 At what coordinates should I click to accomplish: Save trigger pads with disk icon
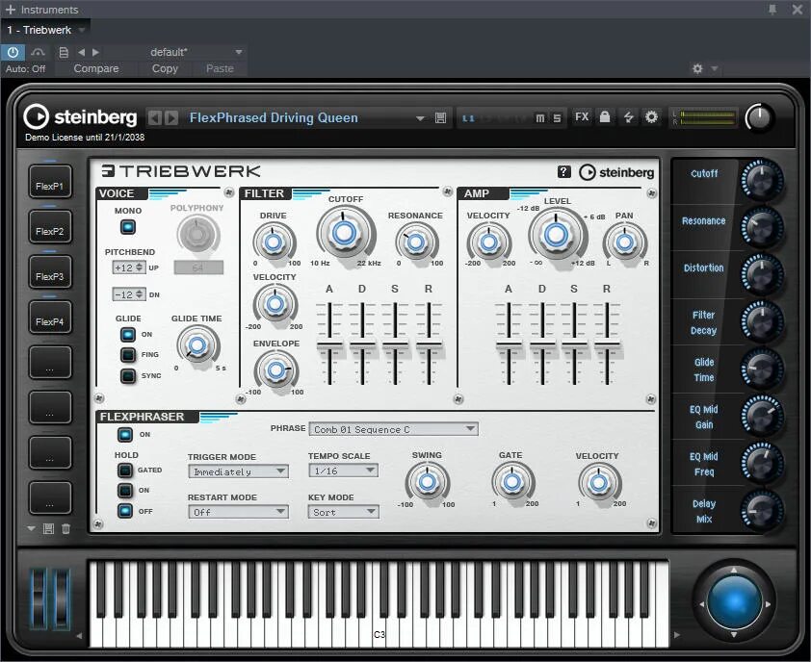pyautogui.click(x=48, y=528)
